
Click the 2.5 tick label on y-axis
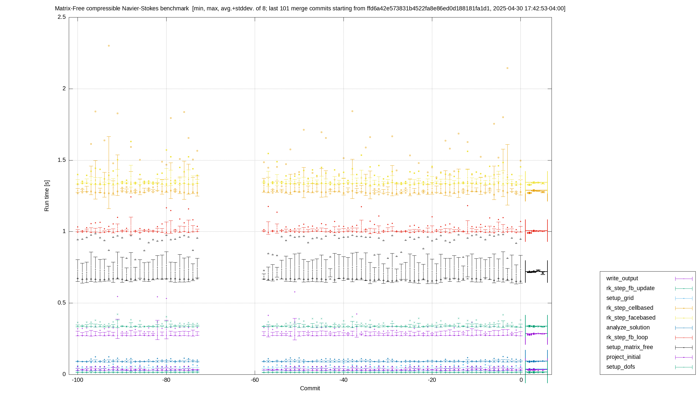[x=62, y=17]
